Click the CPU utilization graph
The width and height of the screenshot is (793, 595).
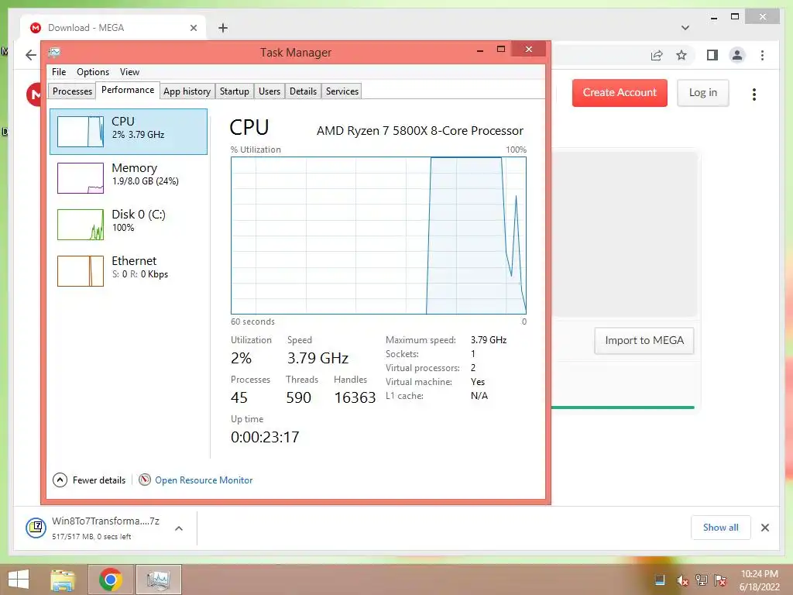click(378, 236)
